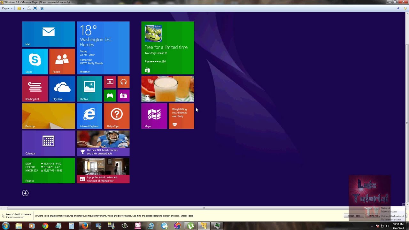Click the system tray volume icon
Image resolution: width=409 pixels, height=230 pixels.
(387, 226)
